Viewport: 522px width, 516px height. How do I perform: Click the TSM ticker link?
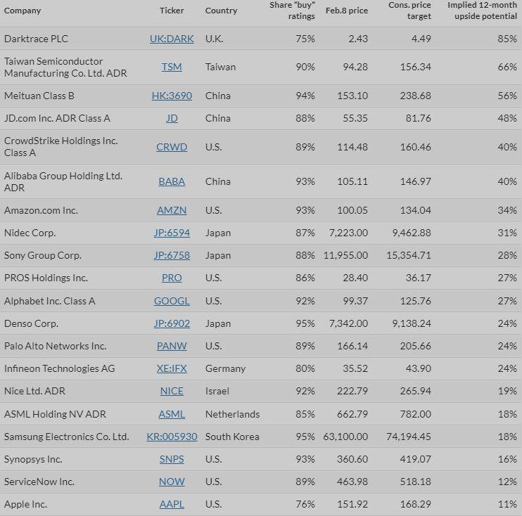[x=172, y=67]
